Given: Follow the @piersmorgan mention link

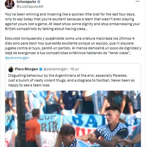Looking at the screenshot, I should click(x=17, y=58).
